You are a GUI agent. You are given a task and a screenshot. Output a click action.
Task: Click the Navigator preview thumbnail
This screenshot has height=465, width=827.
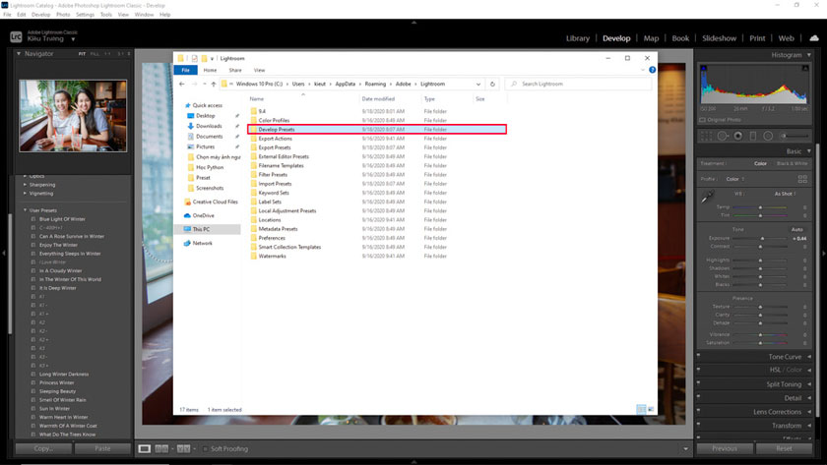tap(73, 116)
